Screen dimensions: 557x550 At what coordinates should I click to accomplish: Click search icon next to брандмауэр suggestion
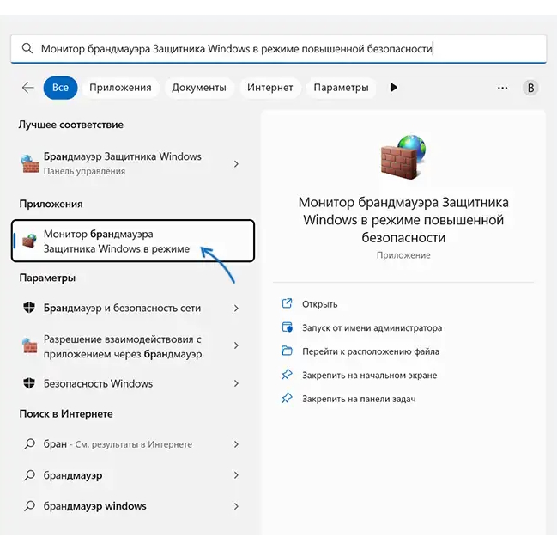(30, 475)
